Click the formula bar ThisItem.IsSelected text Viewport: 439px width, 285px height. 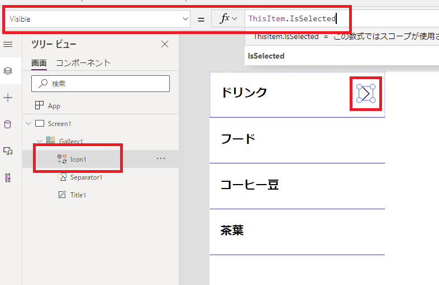[x=292, y=19]
